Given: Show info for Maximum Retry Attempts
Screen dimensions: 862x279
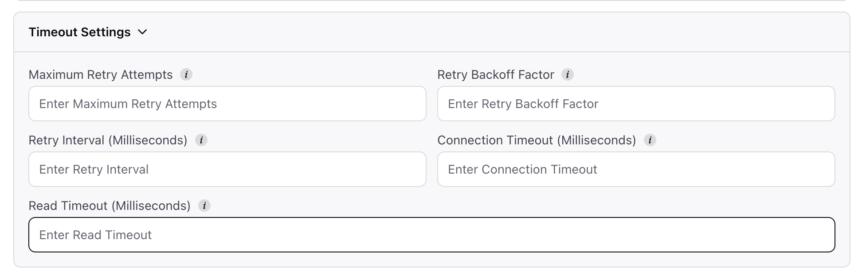Looking at the screenshot, I should 186,74.
